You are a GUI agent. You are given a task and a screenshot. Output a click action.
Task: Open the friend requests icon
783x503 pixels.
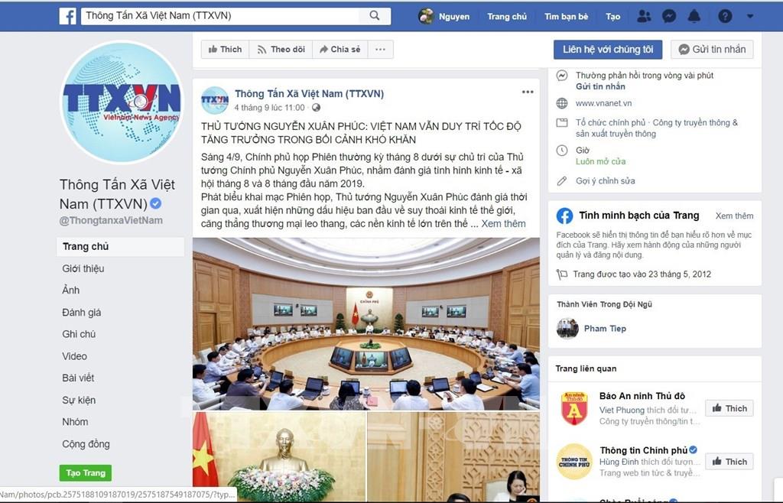coord(644,16)
